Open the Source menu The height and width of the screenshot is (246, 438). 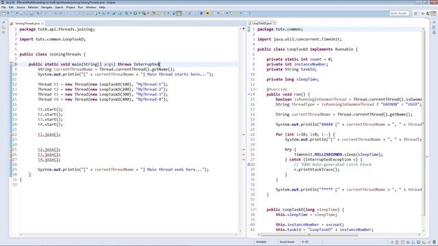[x=21, y=8]
